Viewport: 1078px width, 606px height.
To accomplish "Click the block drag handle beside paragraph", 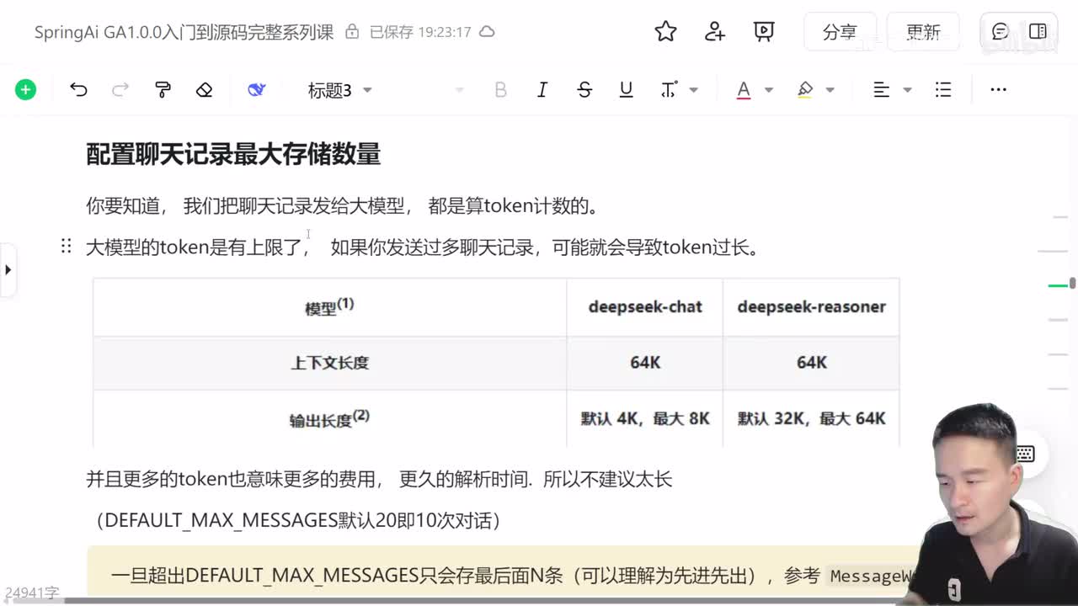I will [66, 247].
